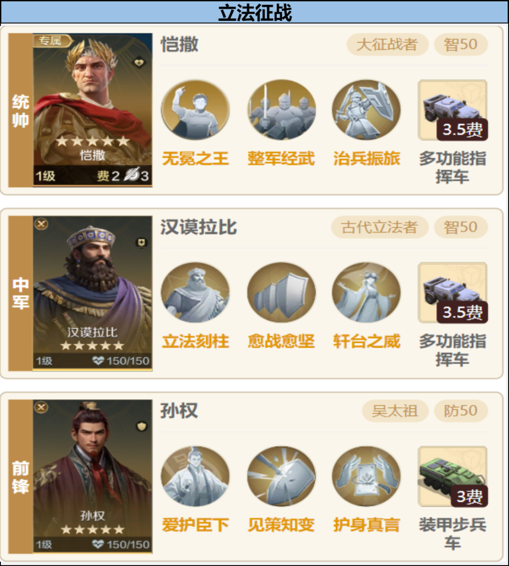This screenshot has width=509, height=566.
Task: Open the 汉谟拉比 hero portrait card
Action: click(92, 293)
